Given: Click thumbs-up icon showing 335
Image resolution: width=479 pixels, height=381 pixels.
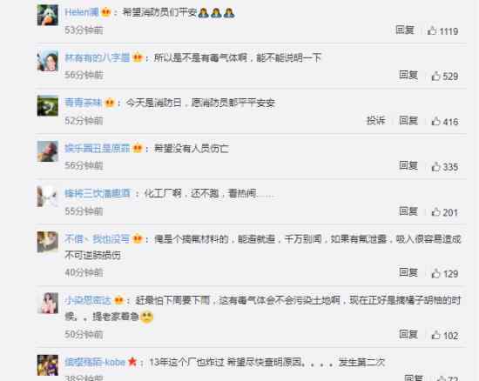Looking at the screenshot, I should pos(435,166).
